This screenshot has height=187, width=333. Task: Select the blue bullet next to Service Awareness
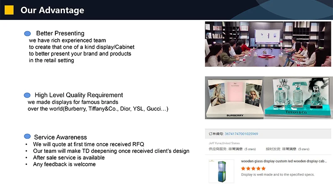(27, 136)
